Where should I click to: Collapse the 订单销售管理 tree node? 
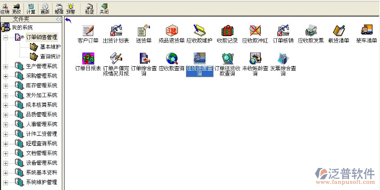pyautogui.click(x=6, y=37)
